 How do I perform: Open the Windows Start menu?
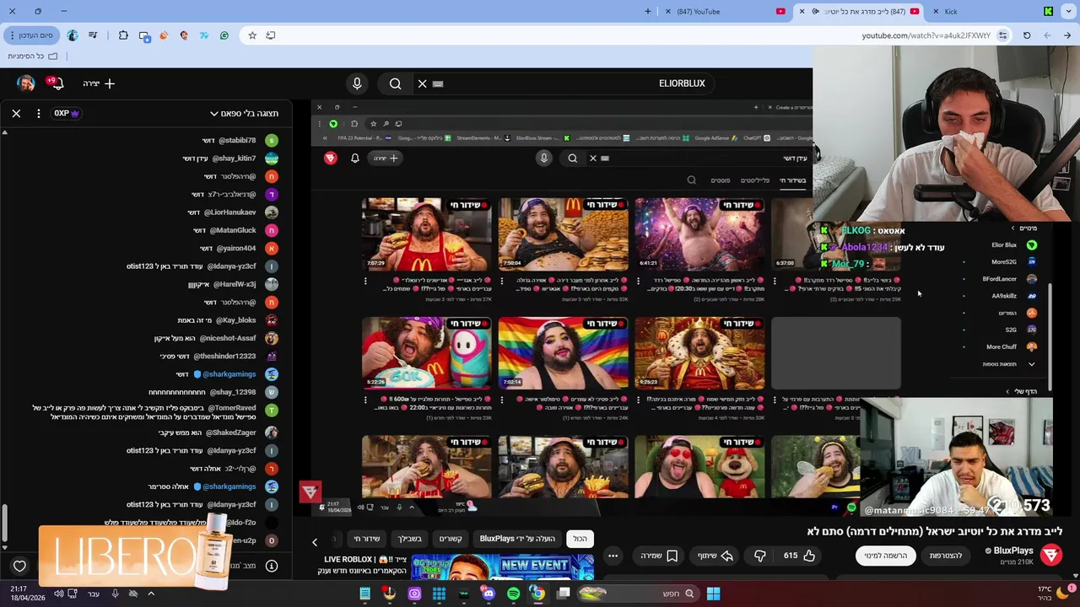click(x=713, y=594)
